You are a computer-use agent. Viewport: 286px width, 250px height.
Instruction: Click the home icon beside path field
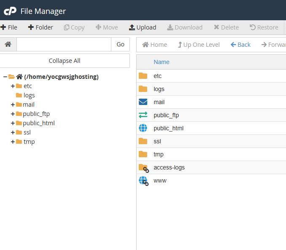click(x=8, y=44)
